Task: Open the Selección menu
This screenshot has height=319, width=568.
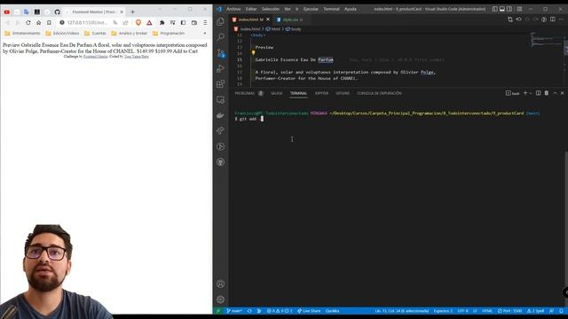Action: (271, 9)
